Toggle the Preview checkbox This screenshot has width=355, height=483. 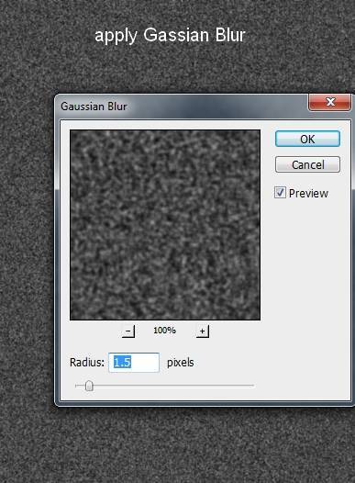280,193
